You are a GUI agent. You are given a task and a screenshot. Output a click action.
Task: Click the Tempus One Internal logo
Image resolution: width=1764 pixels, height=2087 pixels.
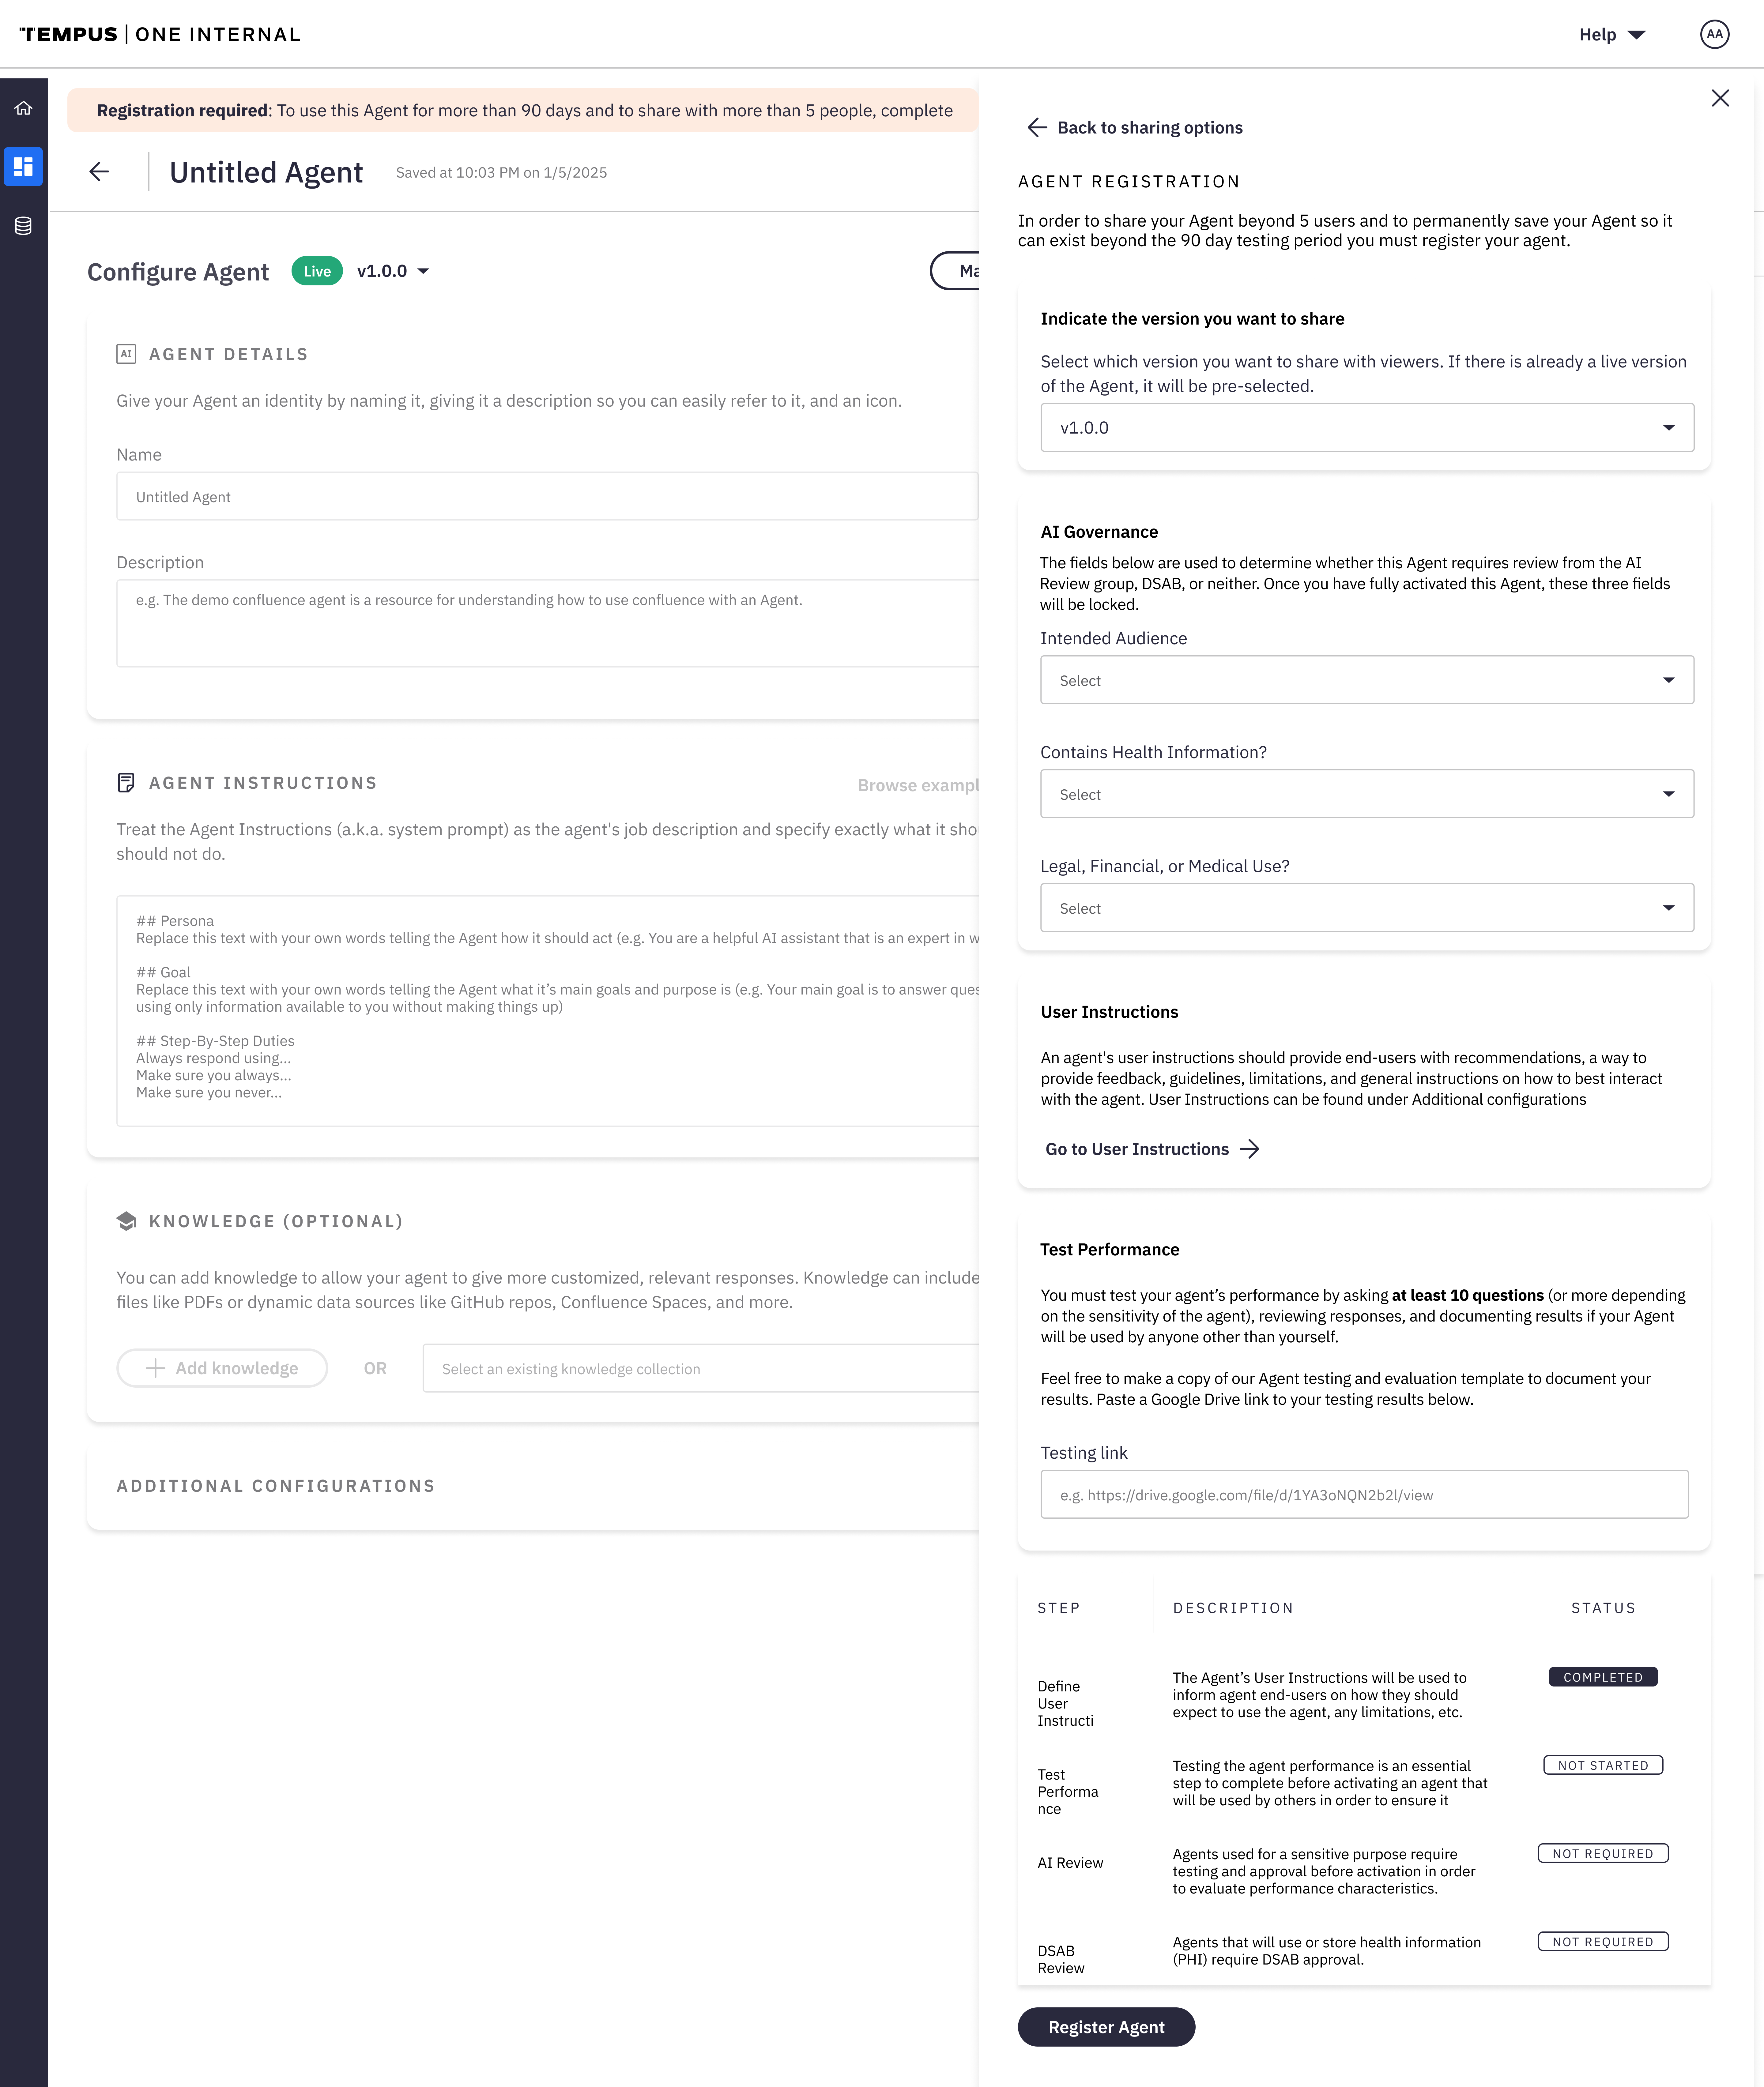tap(160, 34)
